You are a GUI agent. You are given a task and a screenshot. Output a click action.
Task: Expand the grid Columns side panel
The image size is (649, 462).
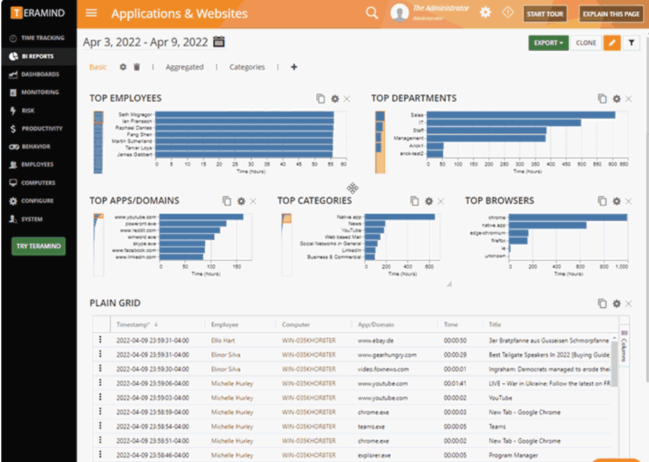(624, 346)
